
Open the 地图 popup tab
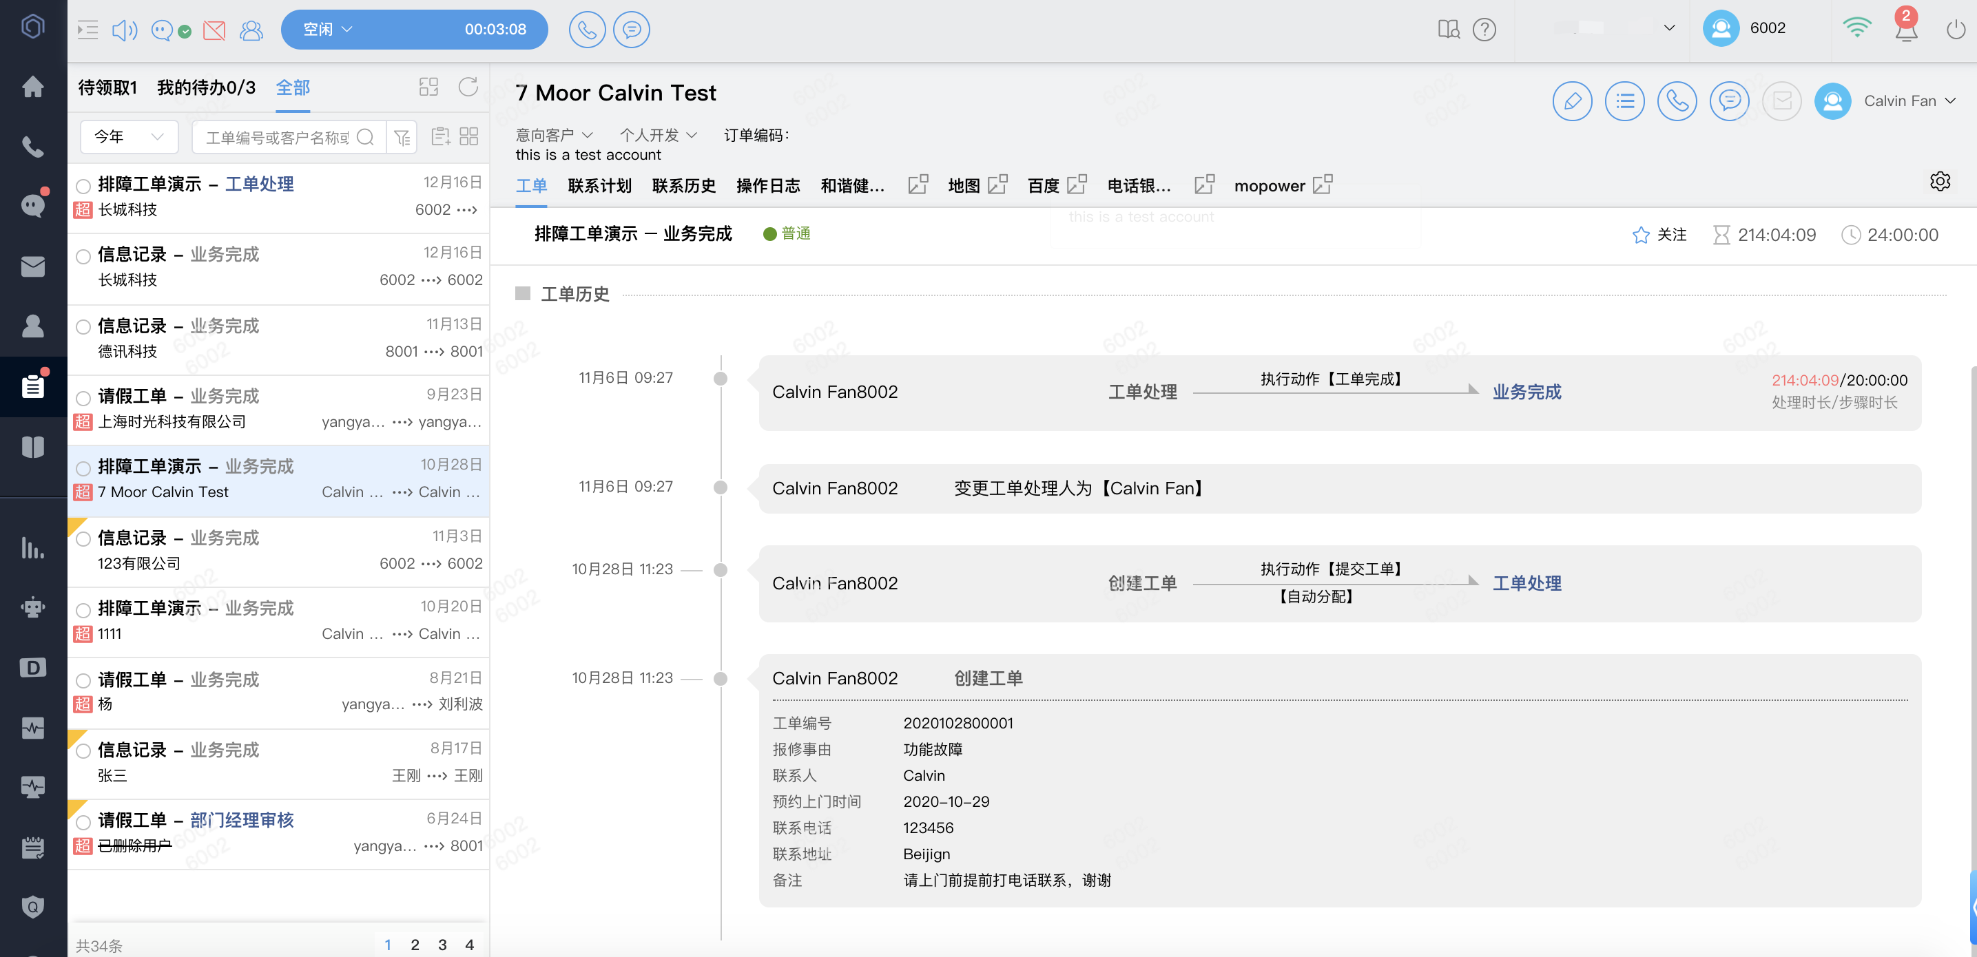tap(977, 186)
